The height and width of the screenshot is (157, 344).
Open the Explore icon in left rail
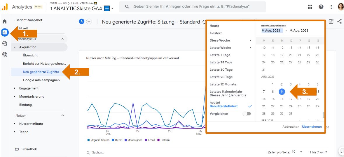(x=5, y=43)
